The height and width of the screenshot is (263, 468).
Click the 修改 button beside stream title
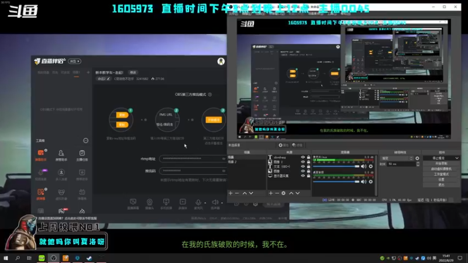(133, 72)
